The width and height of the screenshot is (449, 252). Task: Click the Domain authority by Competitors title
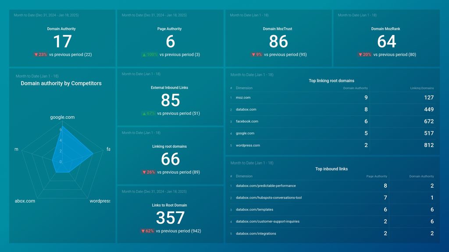point(61,84)
